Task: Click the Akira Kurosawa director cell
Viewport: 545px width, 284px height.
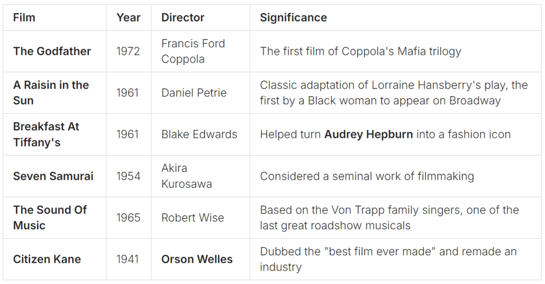Action: pos(187,176)
